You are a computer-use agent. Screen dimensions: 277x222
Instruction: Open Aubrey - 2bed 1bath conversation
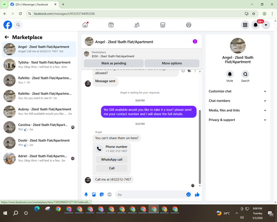point(39,112)
